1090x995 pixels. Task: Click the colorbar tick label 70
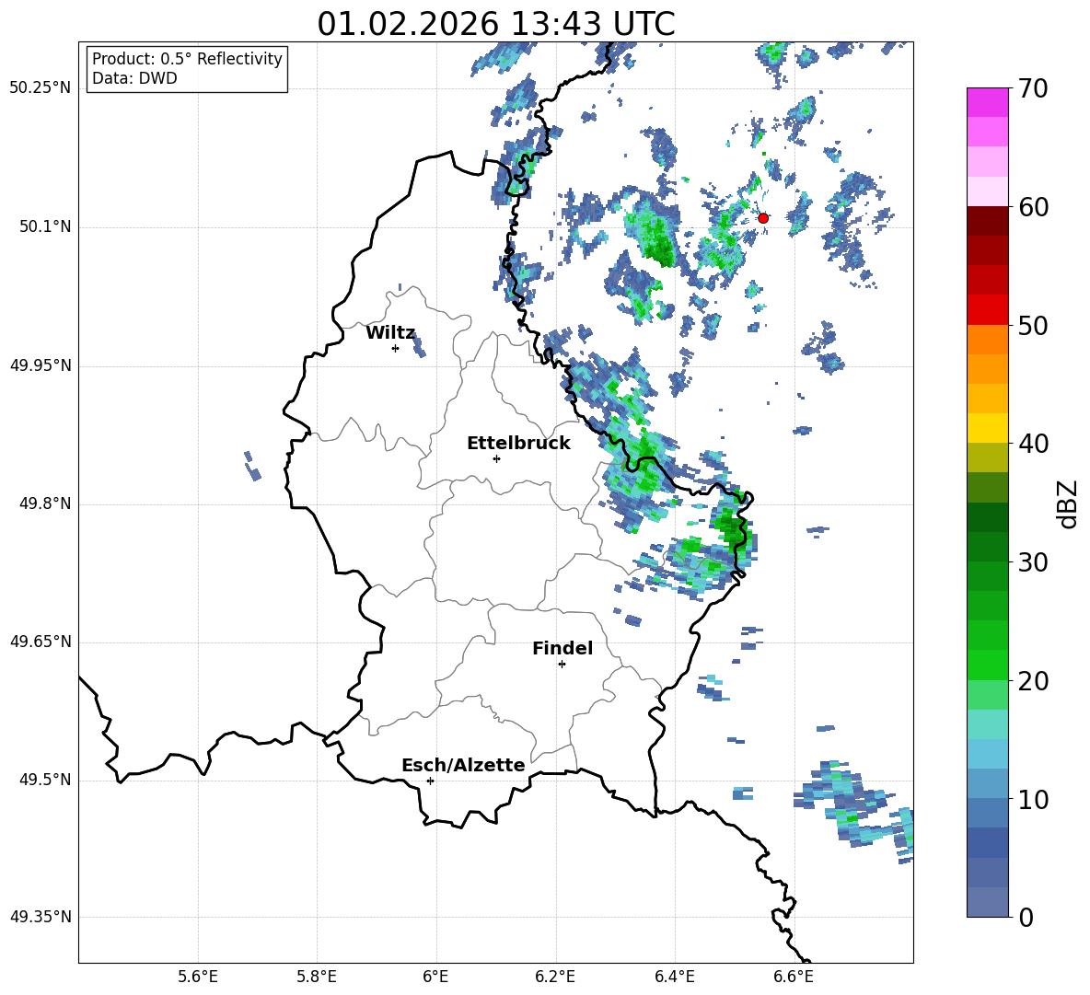1033,89
